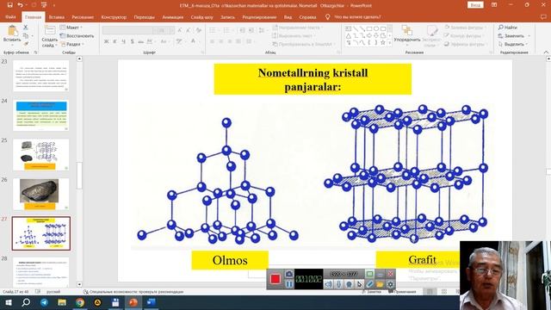The width and height of the screenshot is (551, 310).
Task: Click the Find (Найти) magnifier button
Action: [x=507, y=28]
